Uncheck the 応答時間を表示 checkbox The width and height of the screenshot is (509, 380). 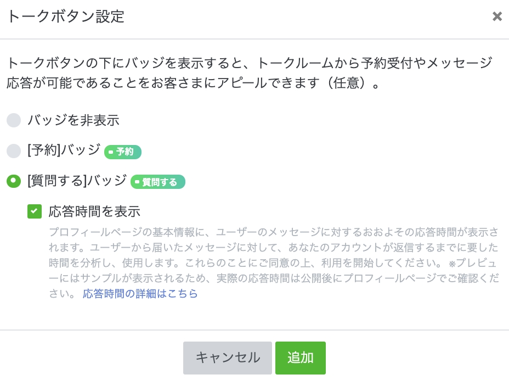click(35, 211)
